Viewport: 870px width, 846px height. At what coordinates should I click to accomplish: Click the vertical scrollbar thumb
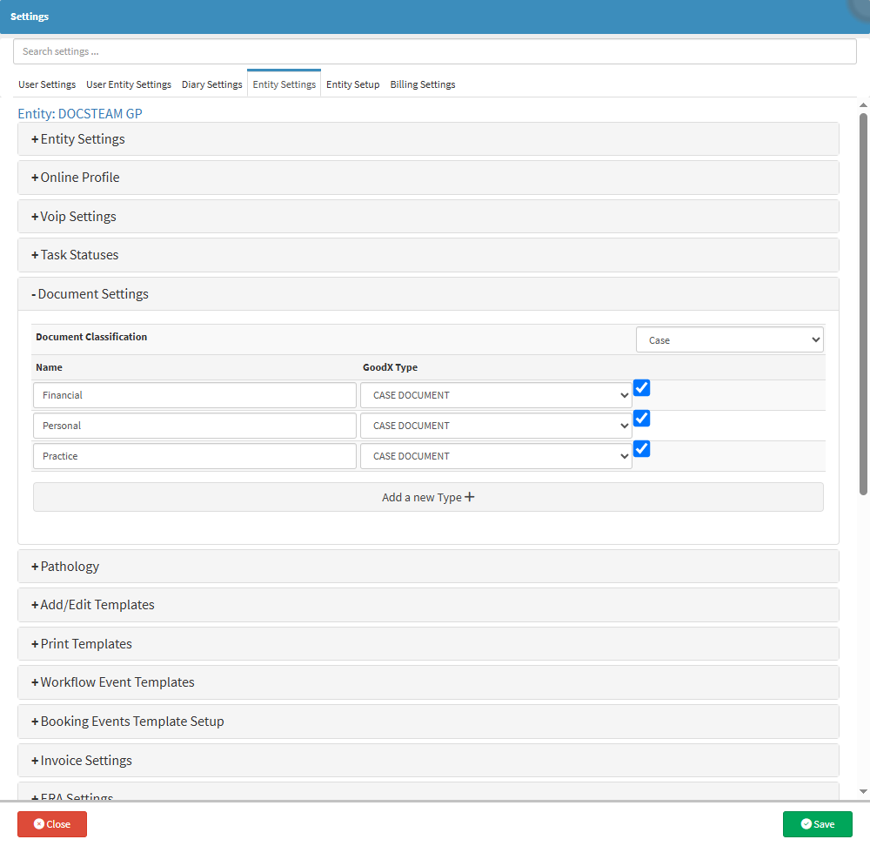(863, 305)
